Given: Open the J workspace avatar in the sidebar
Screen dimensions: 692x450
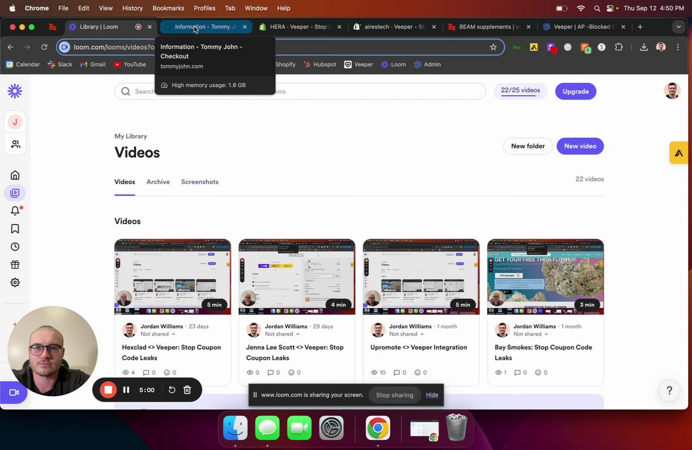Looking at the screenshot, I should [15, 122].
